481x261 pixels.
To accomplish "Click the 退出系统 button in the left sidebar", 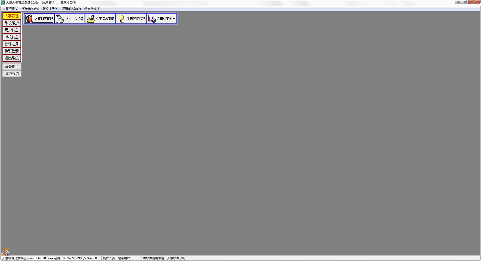I will click(x=12, y=58).
